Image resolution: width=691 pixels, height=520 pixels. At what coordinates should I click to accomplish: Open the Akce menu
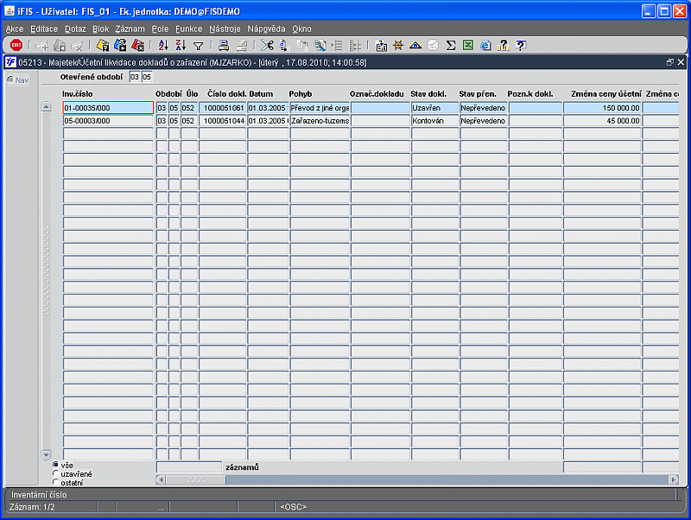coord(15,29)
